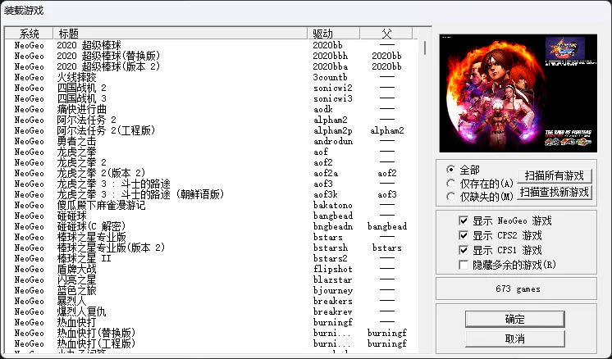612x359 pixels.
Task: Select the game 盾牌大战
Action: click(211, 269)
